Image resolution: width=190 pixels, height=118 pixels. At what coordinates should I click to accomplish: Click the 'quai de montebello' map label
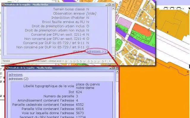tap(130, 44)
